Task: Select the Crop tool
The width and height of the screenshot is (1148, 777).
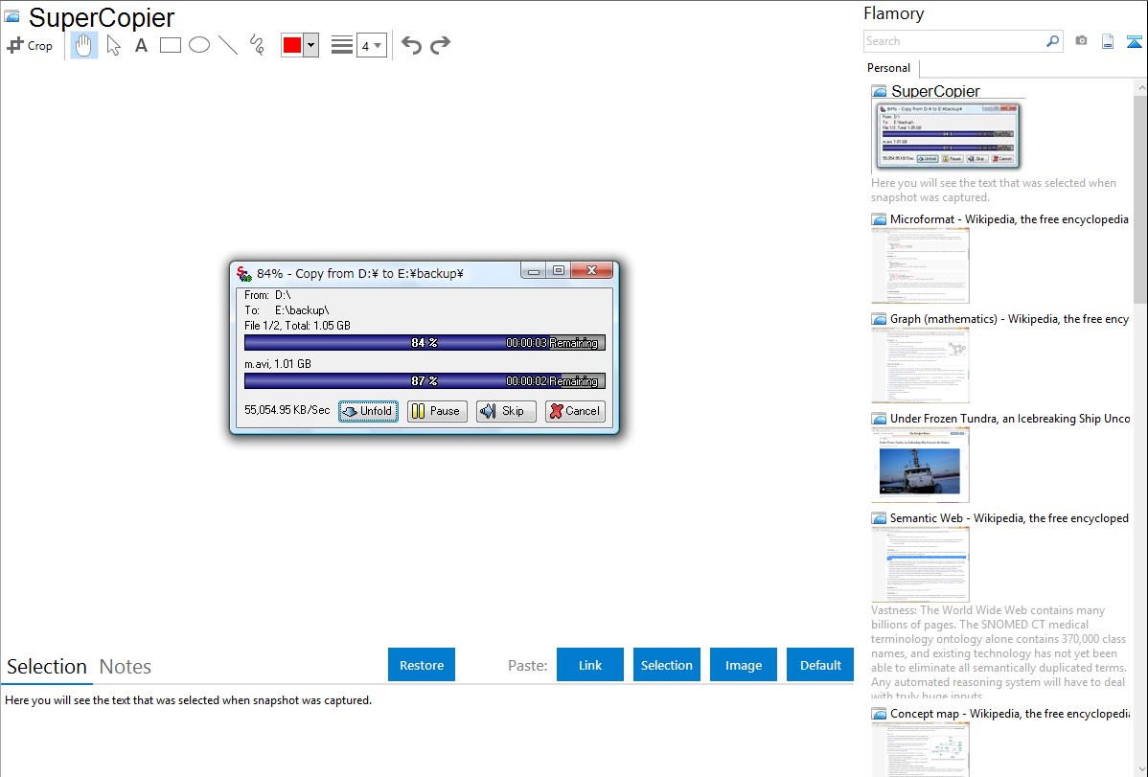Action: click(x=30, y=45)
